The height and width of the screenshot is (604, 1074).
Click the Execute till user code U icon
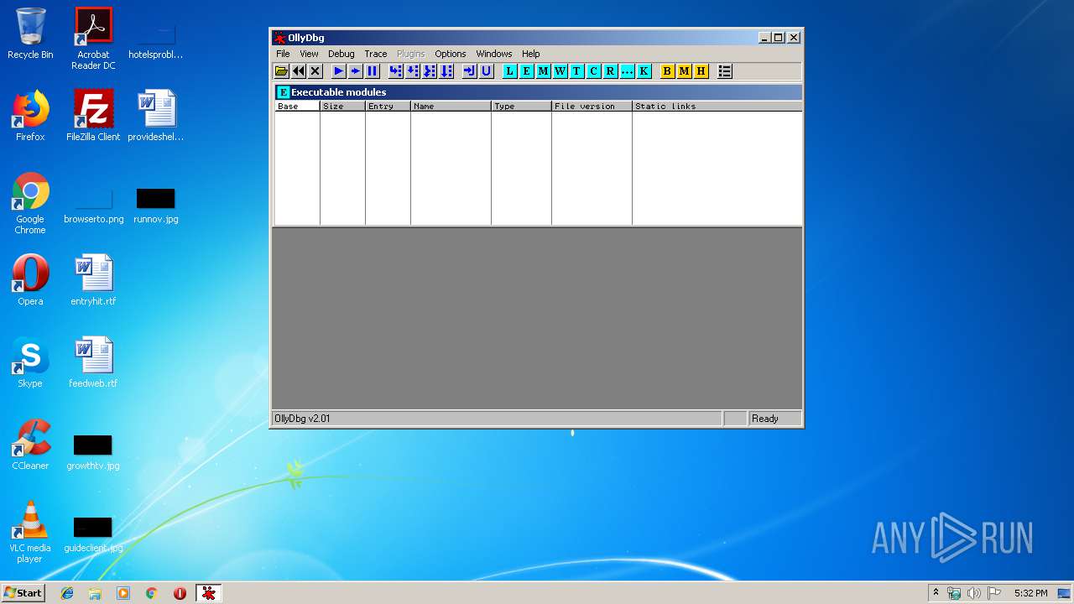pyautogui.click(x=487, y=71)
